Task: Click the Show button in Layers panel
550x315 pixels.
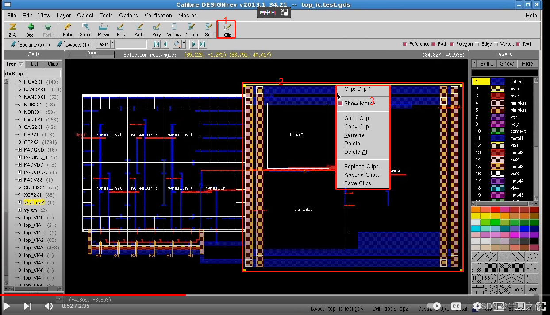Action: point(507,63)
